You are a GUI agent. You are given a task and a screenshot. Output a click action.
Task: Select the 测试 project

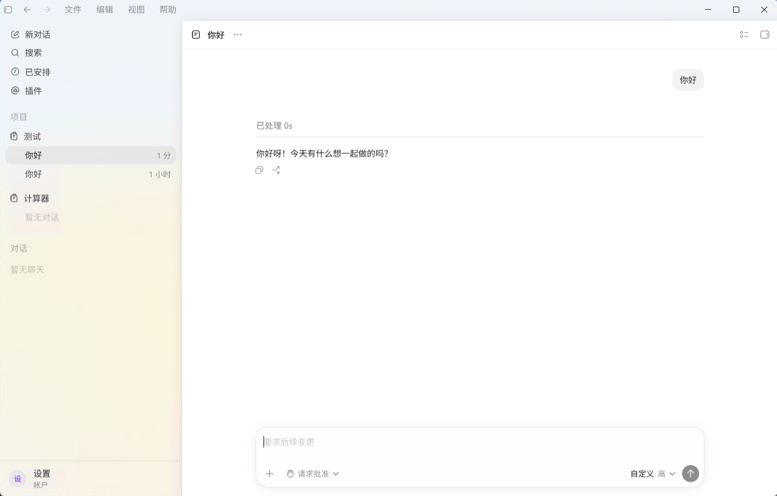pos(91,136)
